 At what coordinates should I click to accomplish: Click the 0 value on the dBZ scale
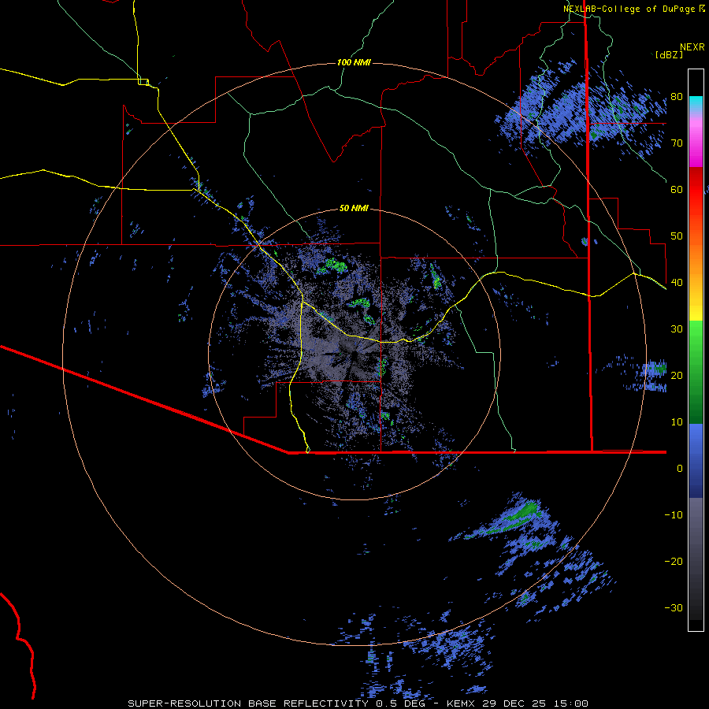point(680,469)
